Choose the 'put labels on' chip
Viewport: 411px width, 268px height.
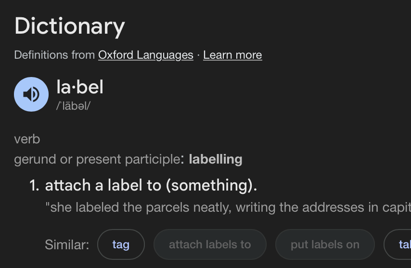[325, 244]
